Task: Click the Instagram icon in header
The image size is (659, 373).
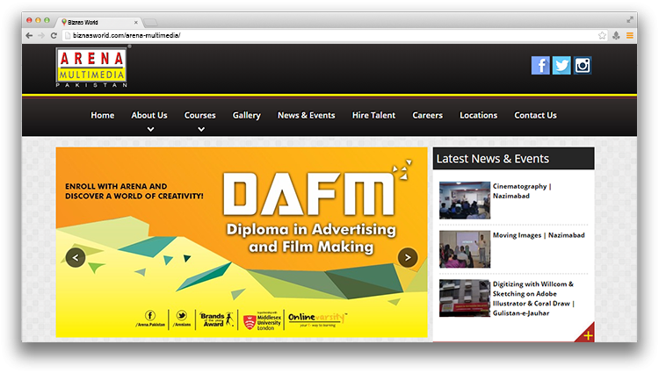Action: [583, 65]
